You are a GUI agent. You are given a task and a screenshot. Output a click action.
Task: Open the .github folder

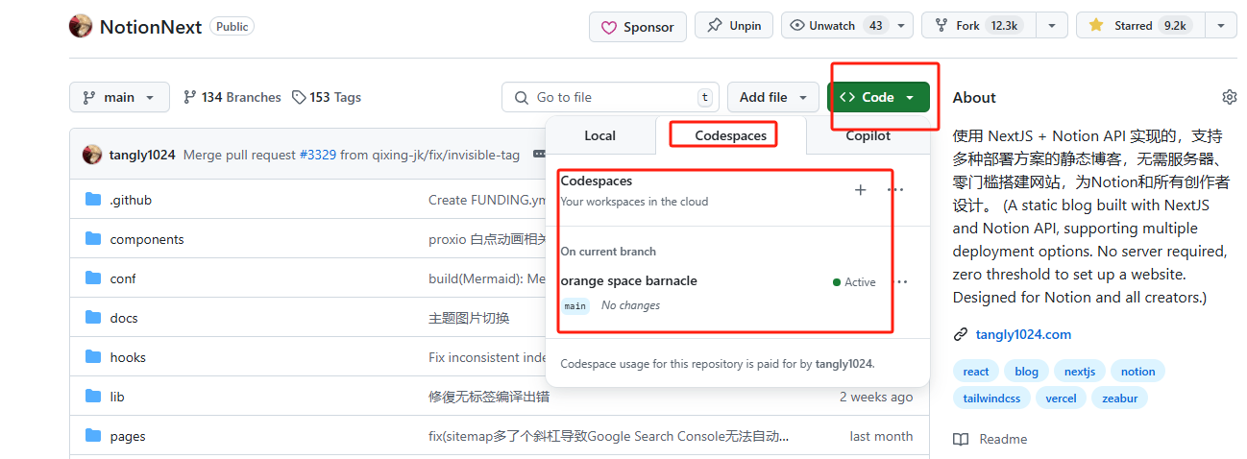(x=131, y=200)
